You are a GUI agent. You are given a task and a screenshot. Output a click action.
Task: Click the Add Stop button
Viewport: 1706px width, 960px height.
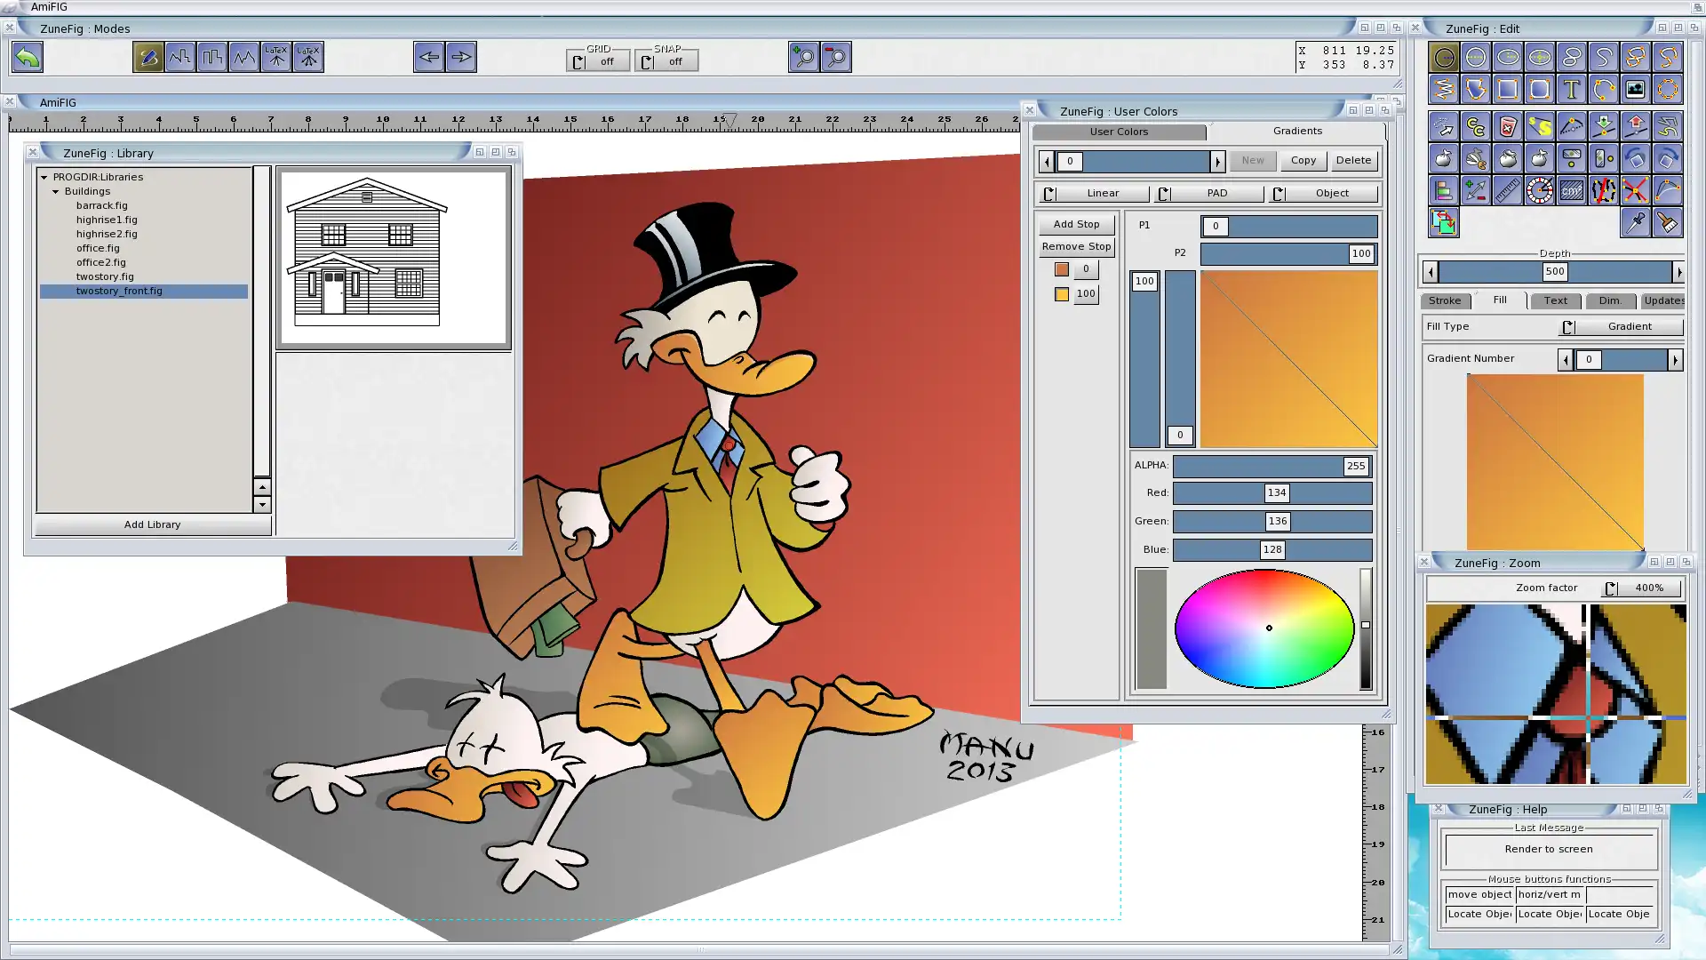pyautogui.click(x=1076, y=224)
